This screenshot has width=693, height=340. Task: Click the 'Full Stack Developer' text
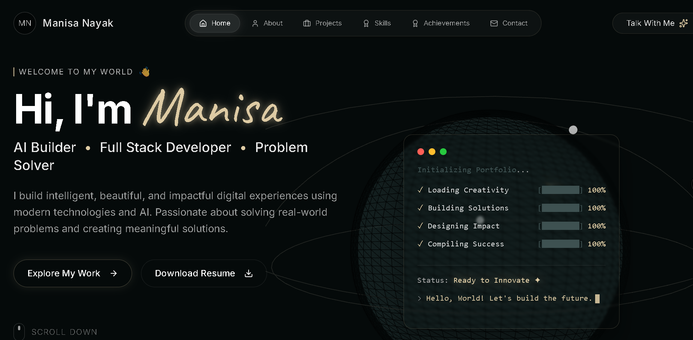tap(165, 148)
